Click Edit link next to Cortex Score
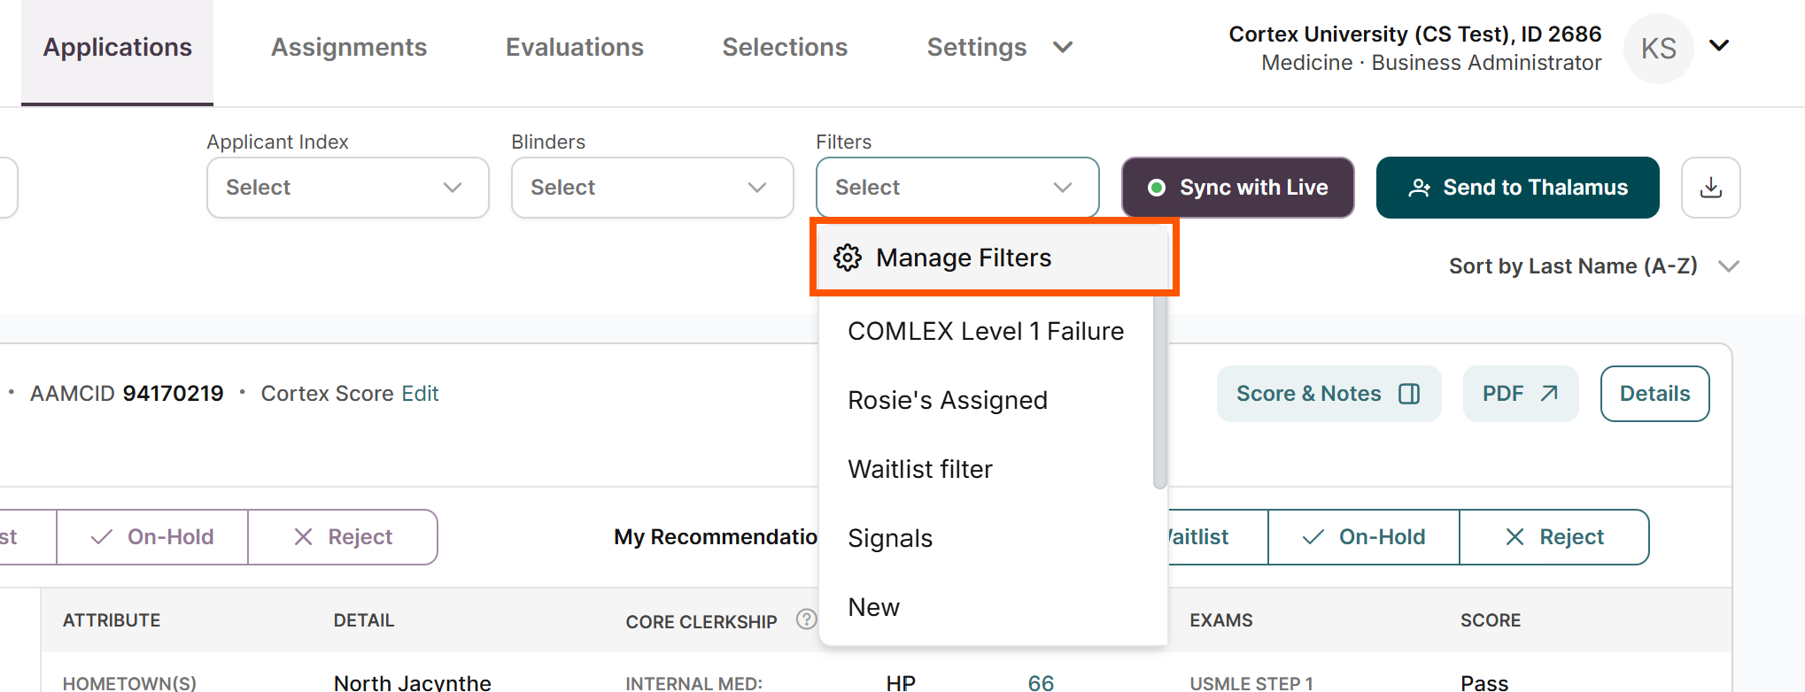The width and height of the screenshot is (1805, 692). [x=420, y=394]
